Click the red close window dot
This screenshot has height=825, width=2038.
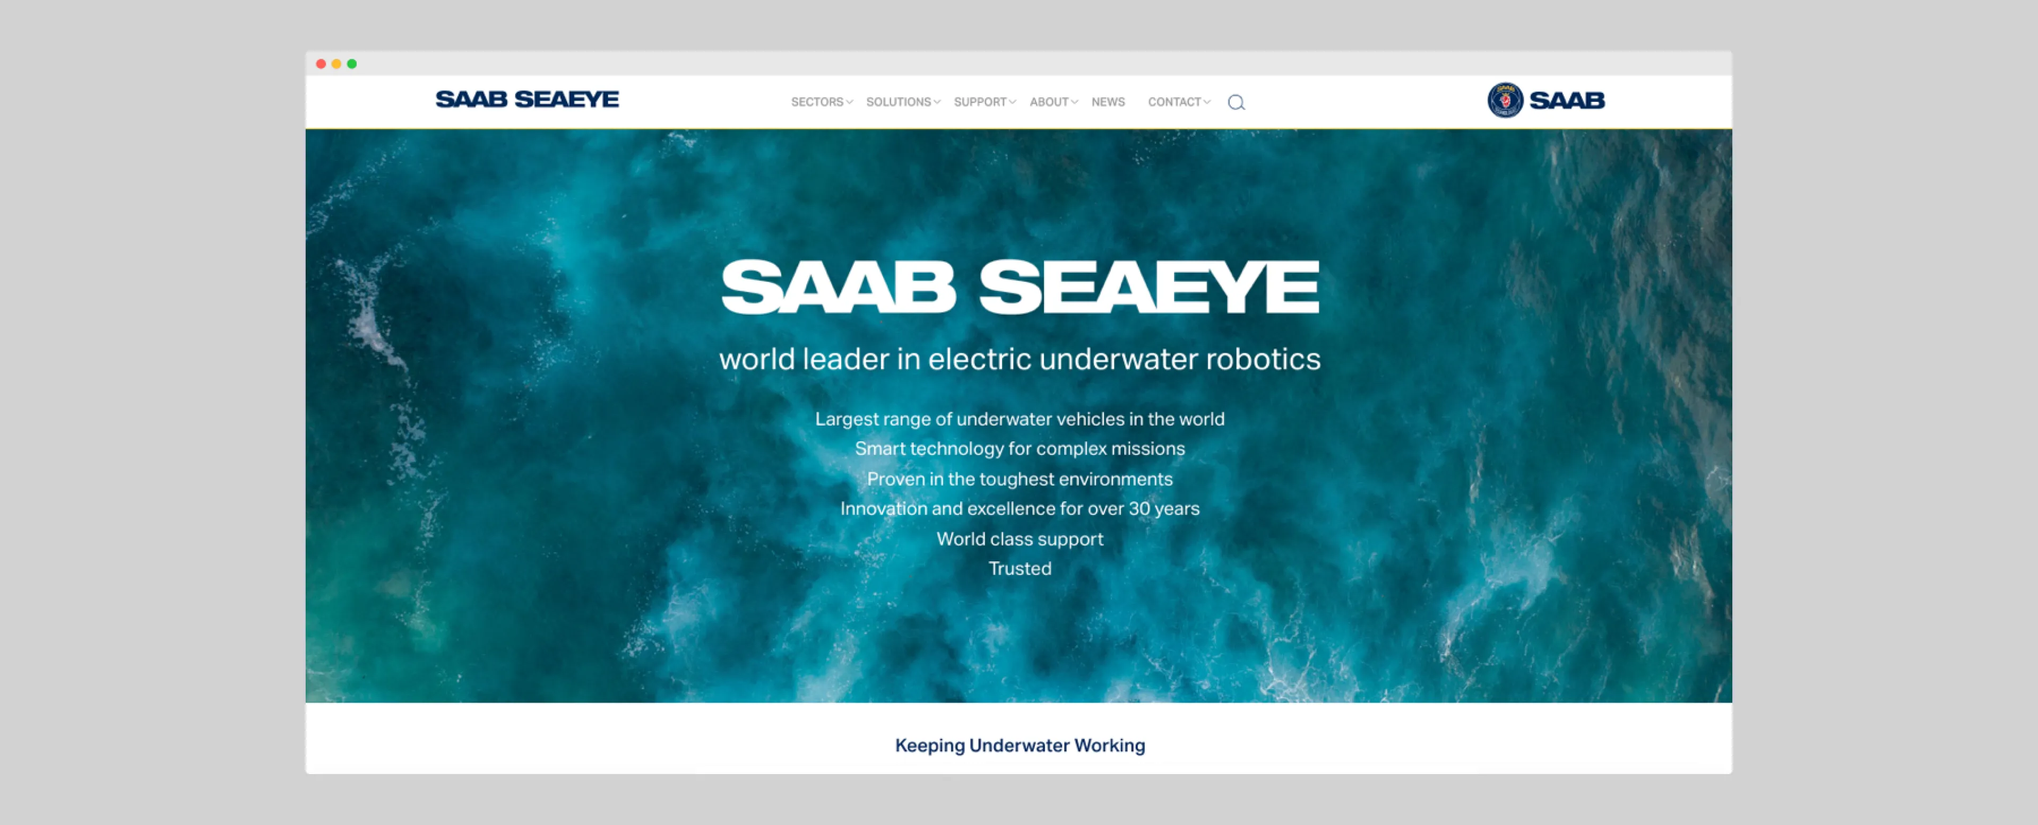point(321,64)
